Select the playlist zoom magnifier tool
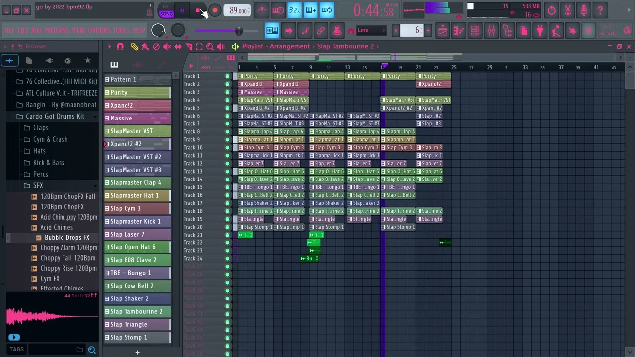 [210, 47]
